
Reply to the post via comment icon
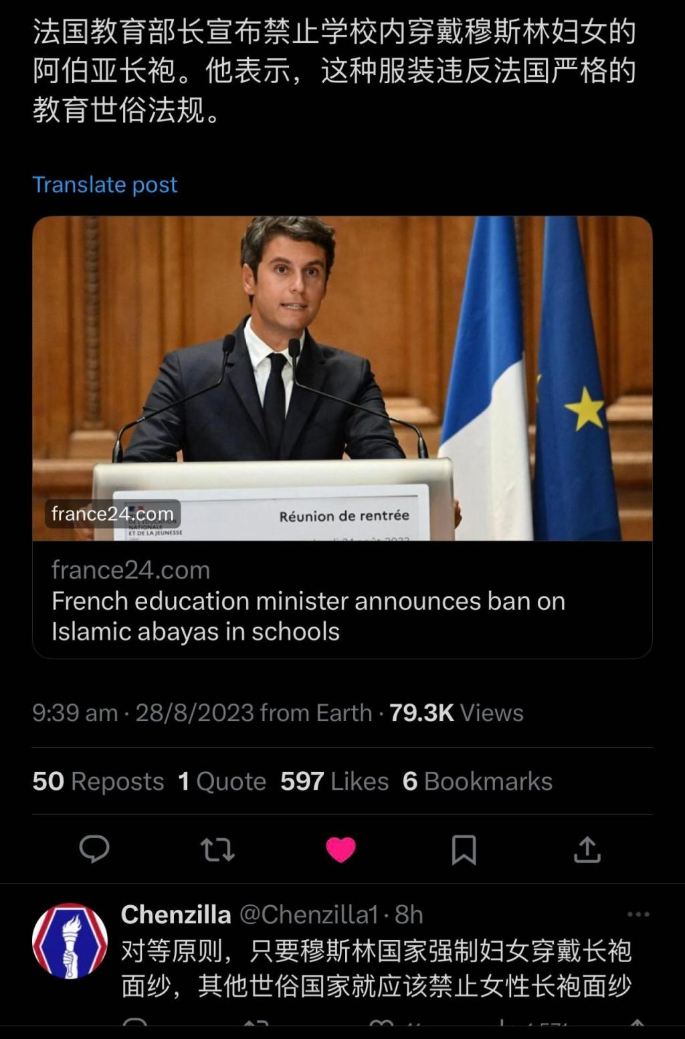[94, 849]
